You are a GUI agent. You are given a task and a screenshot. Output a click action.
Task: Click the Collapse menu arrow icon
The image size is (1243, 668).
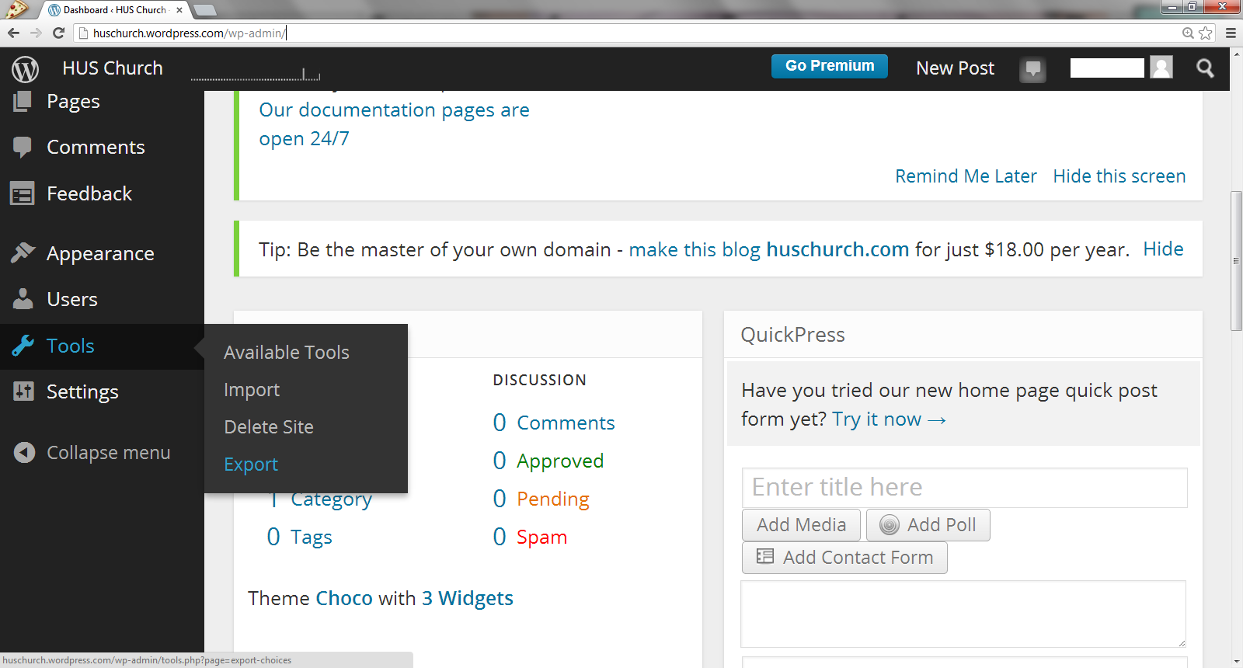click(x=25, y=452)
